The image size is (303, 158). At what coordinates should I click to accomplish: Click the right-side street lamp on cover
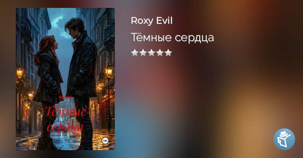(x=108, y=71)
